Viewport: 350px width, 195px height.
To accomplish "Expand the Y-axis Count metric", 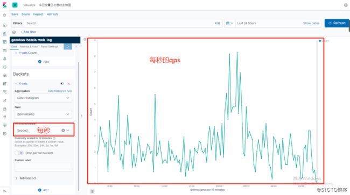I will click(x=16, y=53).
